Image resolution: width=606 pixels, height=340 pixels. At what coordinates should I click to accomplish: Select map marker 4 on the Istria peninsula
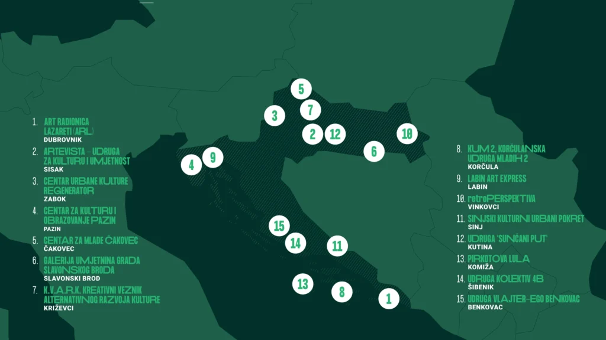click(x=191, y=165)
